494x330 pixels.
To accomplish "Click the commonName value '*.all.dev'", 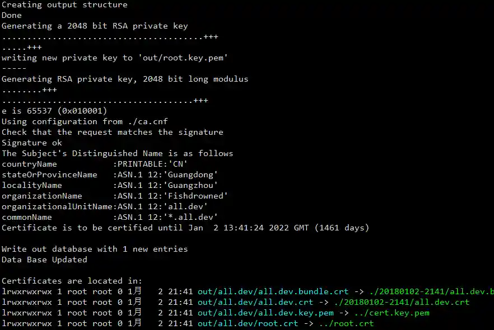I will point(190,218).
